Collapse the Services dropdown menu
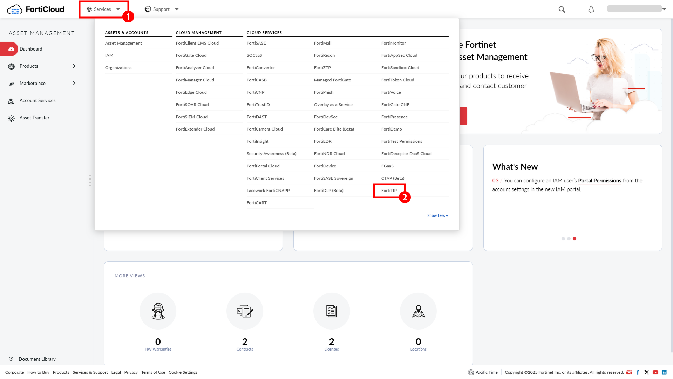The width and height of the screenshot is (673, 379). pos(103,9)
